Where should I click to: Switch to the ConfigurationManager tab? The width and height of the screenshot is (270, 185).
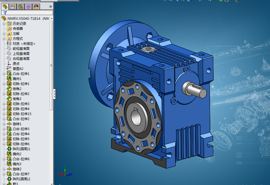(x=21, y=7)
